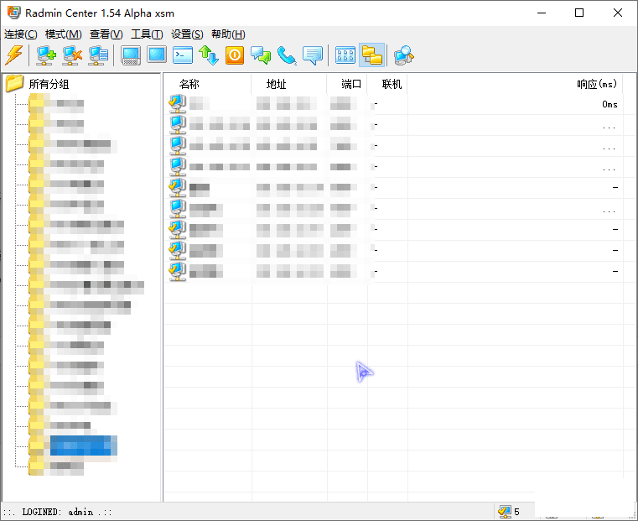This screenshot has width=638, height=521.
Task: Start voice chat with the blue phone icon
Action: [x=287, y=55]
